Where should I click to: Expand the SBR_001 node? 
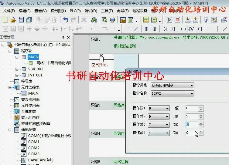tap(17, 69)
